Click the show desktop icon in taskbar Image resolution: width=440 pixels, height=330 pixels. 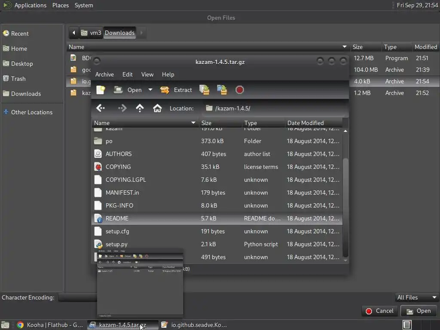(x=5, y=325)
